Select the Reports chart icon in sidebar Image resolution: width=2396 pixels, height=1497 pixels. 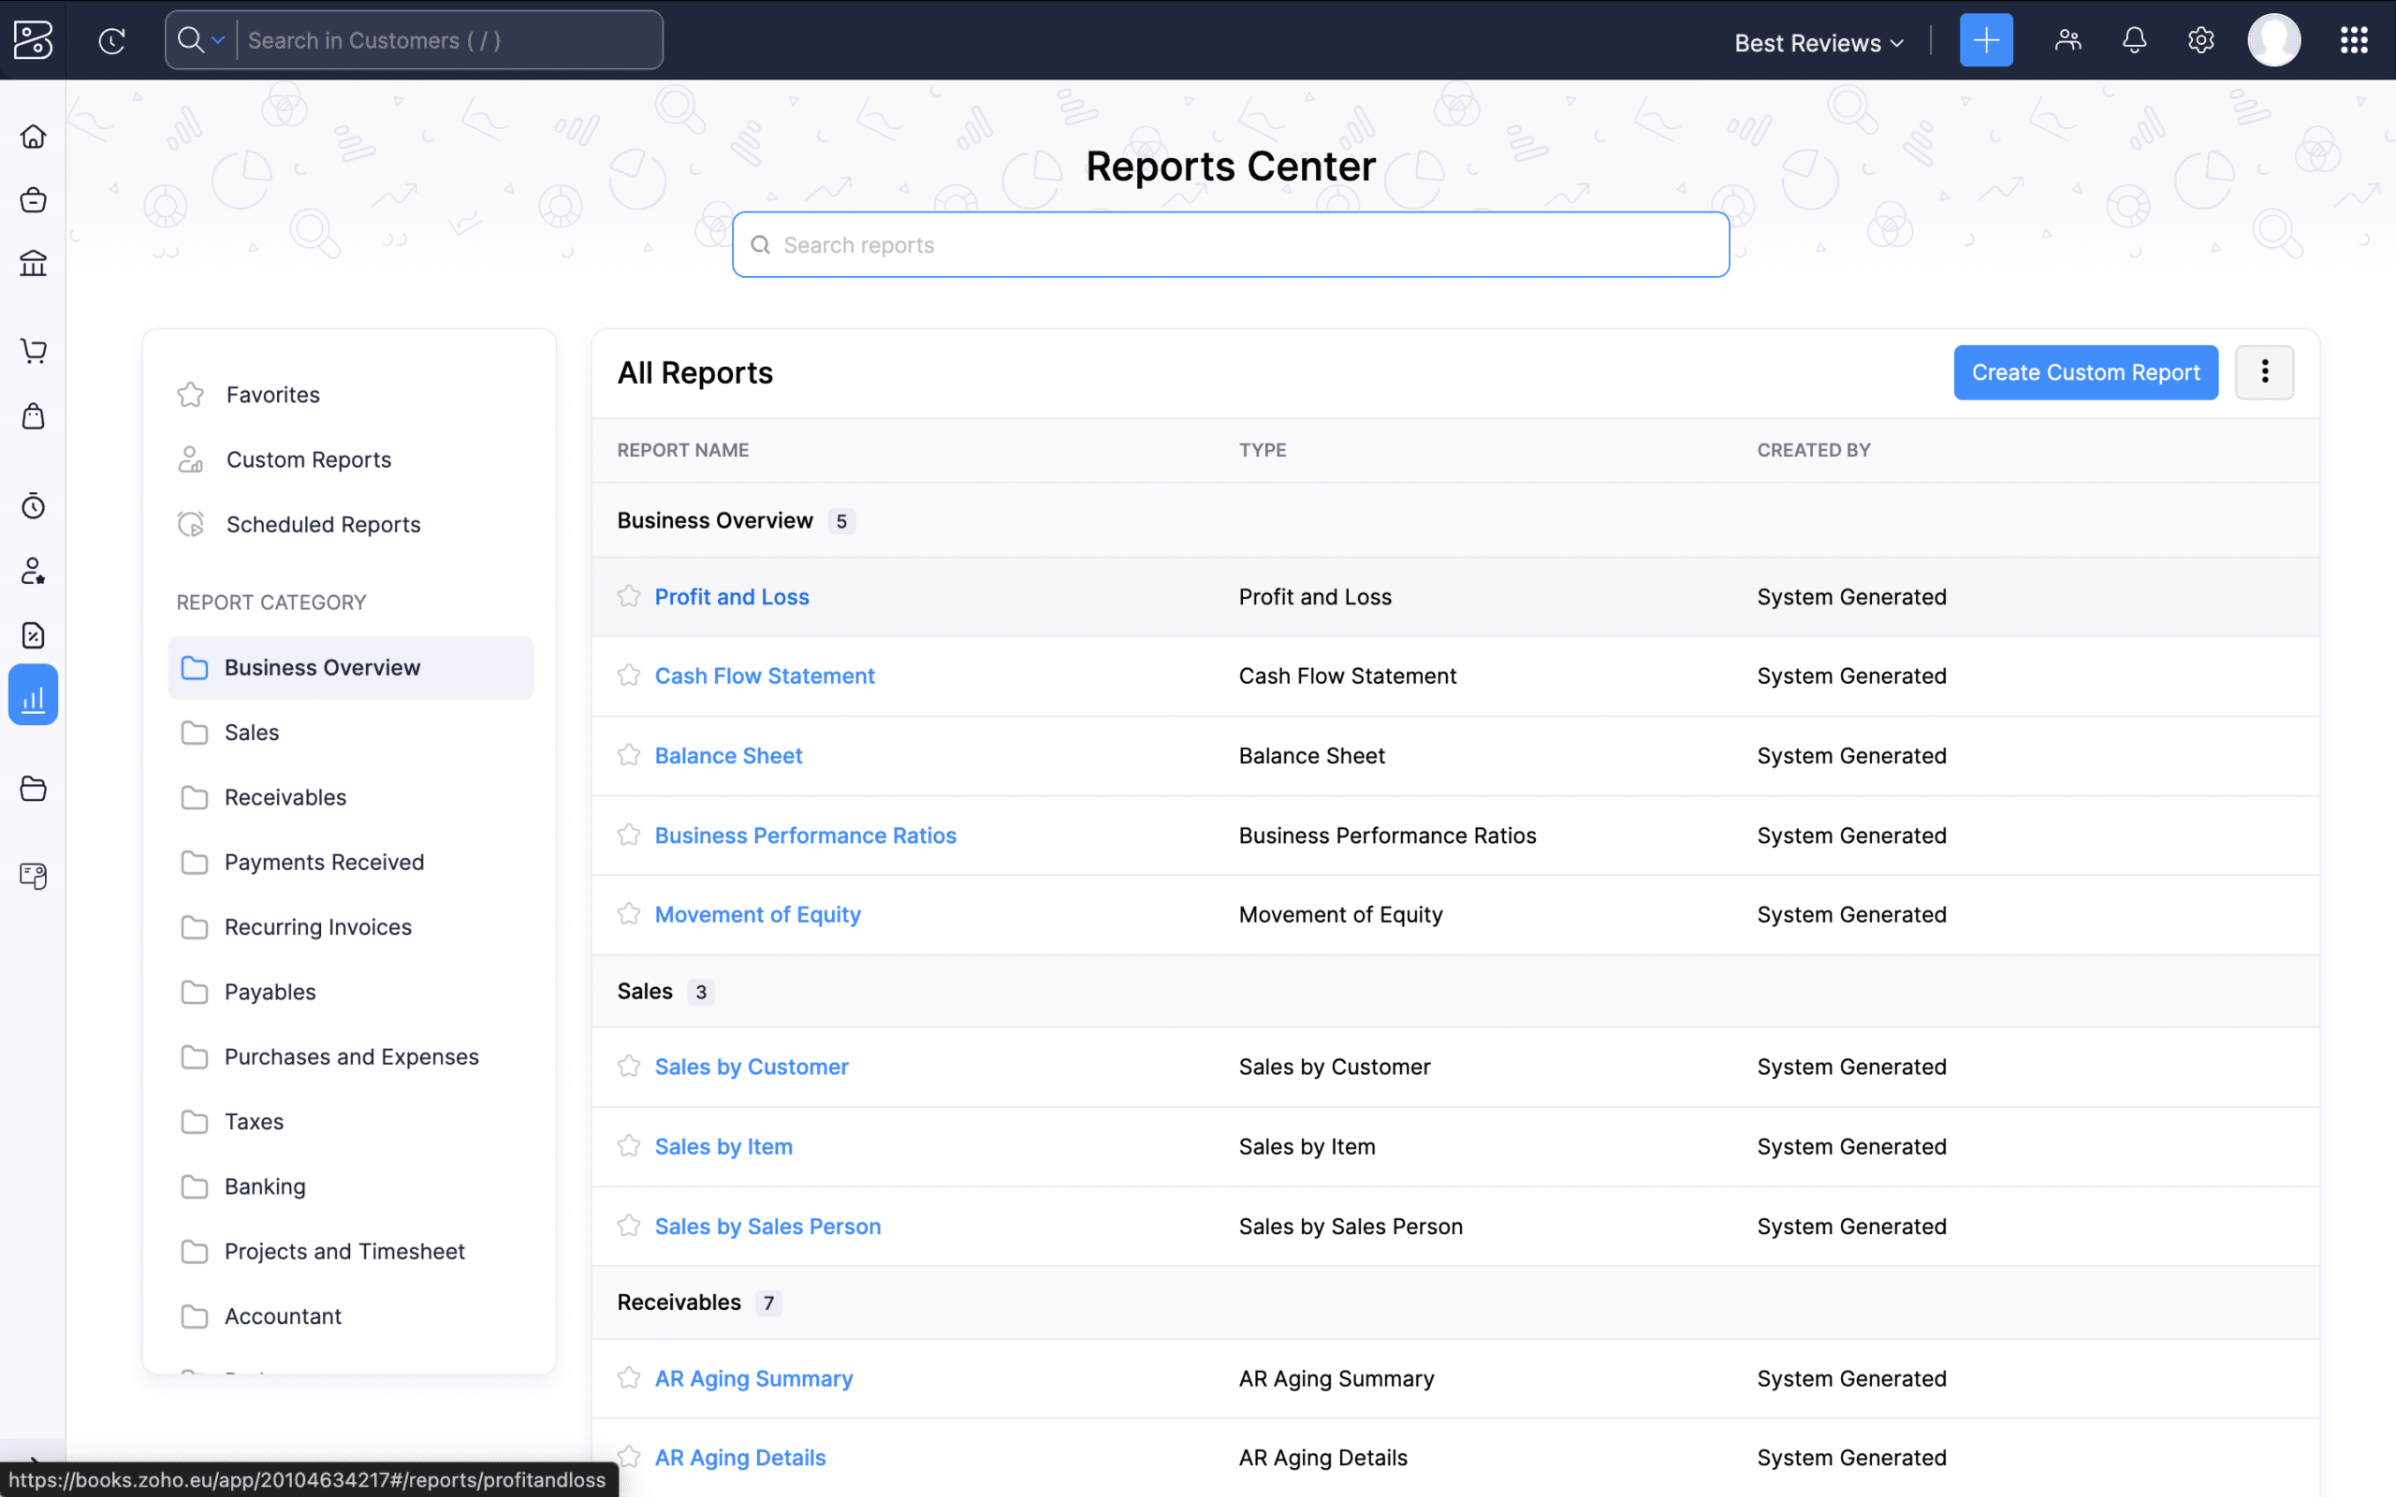34,694
